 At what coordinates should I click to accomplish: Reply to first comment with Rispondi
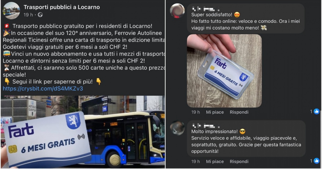[x=239, y=112]
